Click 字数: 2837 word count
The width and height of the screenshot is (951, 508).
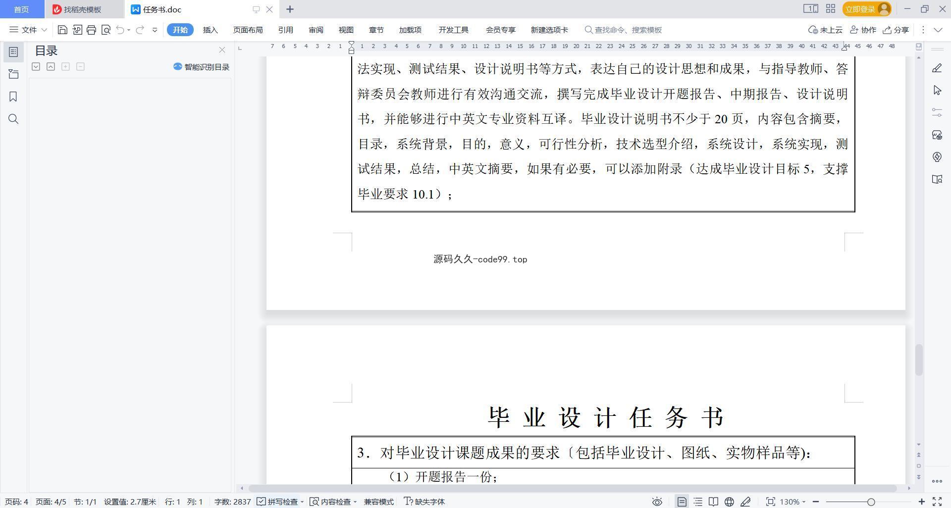point(232,502)
